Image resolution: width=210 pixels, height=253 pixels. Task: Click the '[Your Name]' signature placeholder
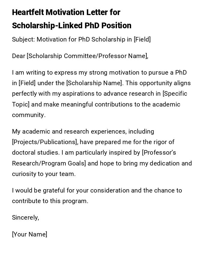(x=29, y=234)
